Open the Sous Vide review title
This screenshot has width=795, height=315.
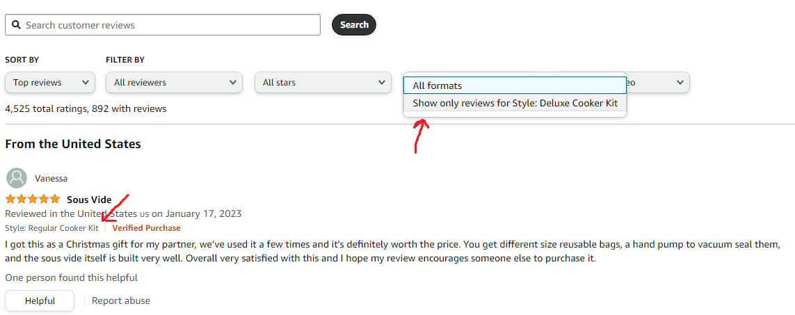coord(89,200)
